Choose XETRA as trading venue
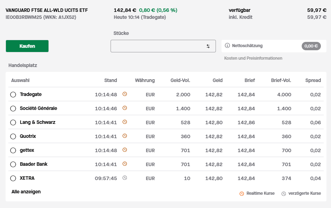Viewport: 331px width, 208px height. click(13, 178)
